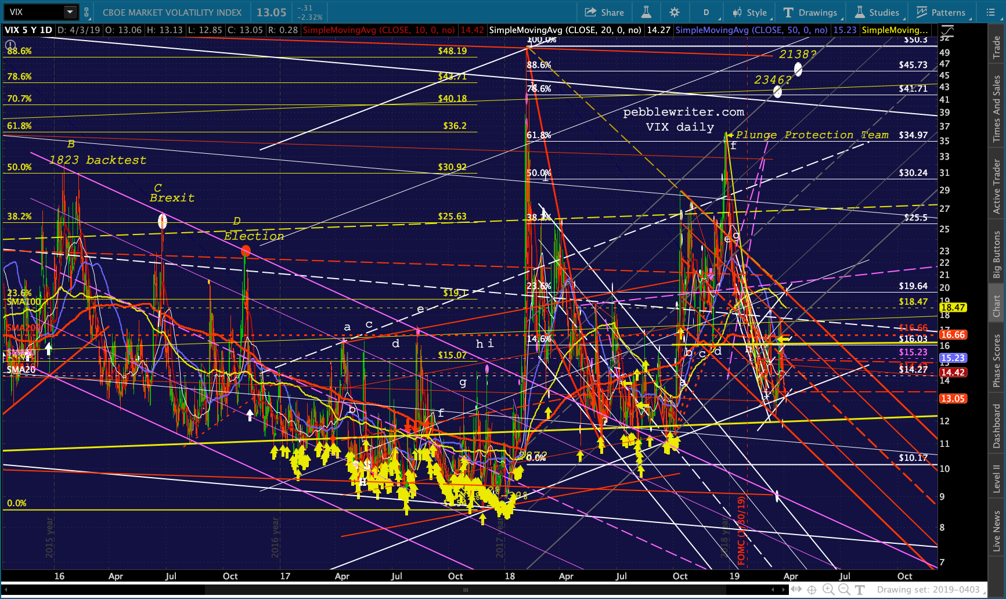The height and width of the screenshot is (599, 1006).
Task: Click the red 16.66 price axis bubble
Action: click(953, 334)
